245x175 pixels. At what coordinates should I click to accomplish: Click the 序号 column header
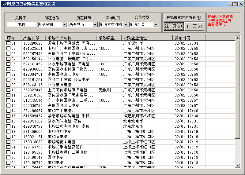click(x=13, y=38)
